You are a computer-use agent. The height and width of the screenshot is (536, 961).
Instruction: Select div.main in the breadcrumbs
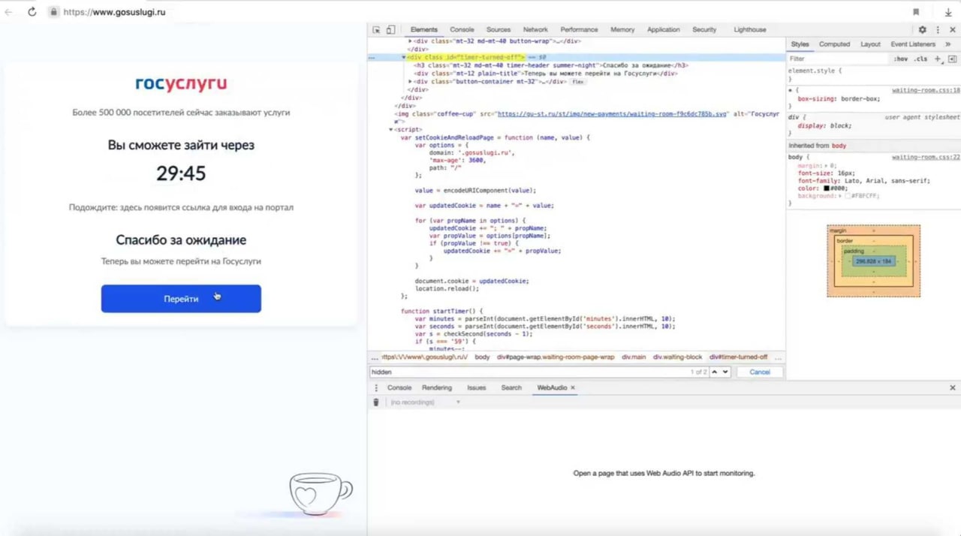click(634, 357)
